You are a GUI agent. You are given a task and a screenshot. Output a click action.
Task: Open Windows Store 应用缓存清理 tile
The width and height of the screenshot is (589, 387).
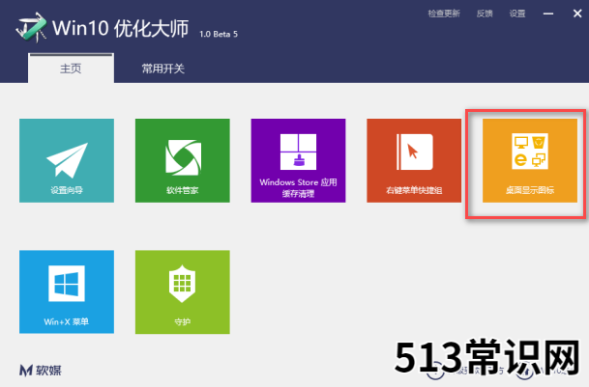click(298, 160)
